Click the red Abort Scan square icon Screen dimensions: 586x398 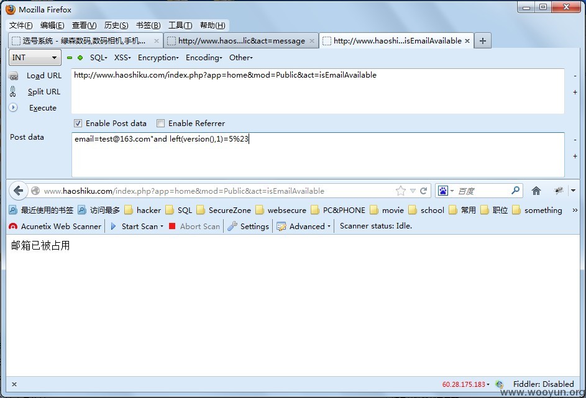[x=172, y=226]
